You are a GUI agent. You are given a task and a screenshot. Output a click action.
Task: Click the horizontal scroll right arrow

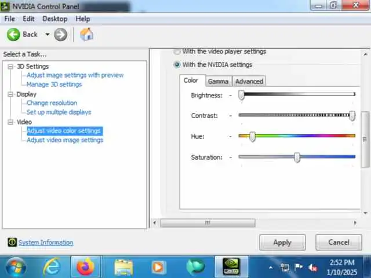pos(355,222)
